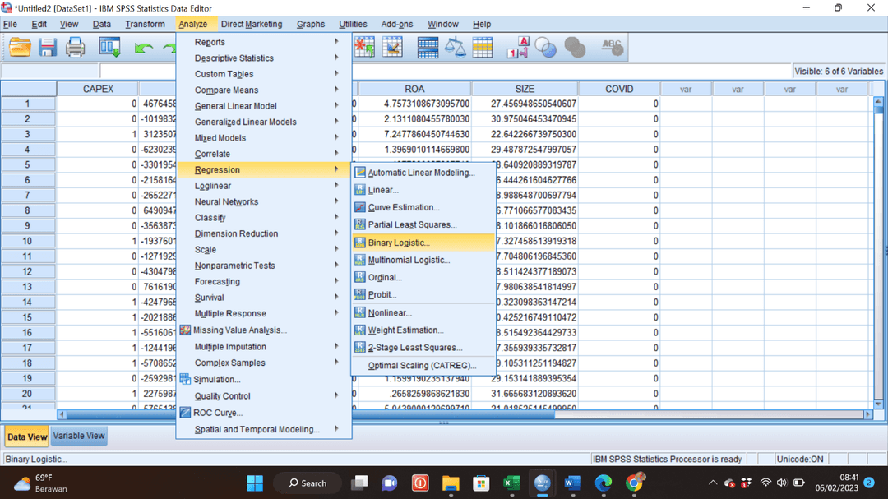Click the Split File toolbar icon

pyautogui.click(x=428, y=48)
